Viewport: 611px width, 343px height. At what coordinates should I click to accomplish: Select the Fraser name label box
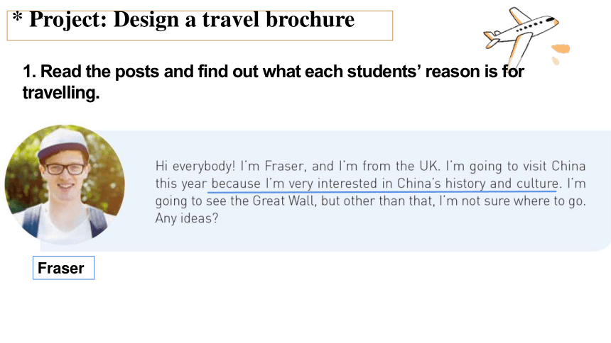click(63, 268)
